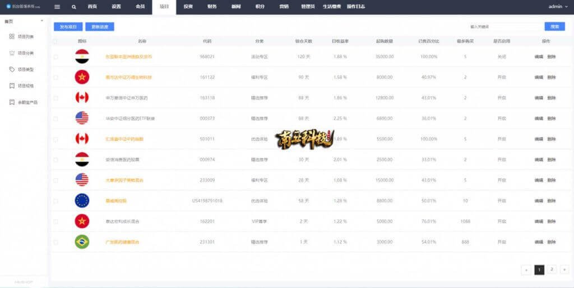Click the grid icon beside 项目列表

tap(12, 36)
